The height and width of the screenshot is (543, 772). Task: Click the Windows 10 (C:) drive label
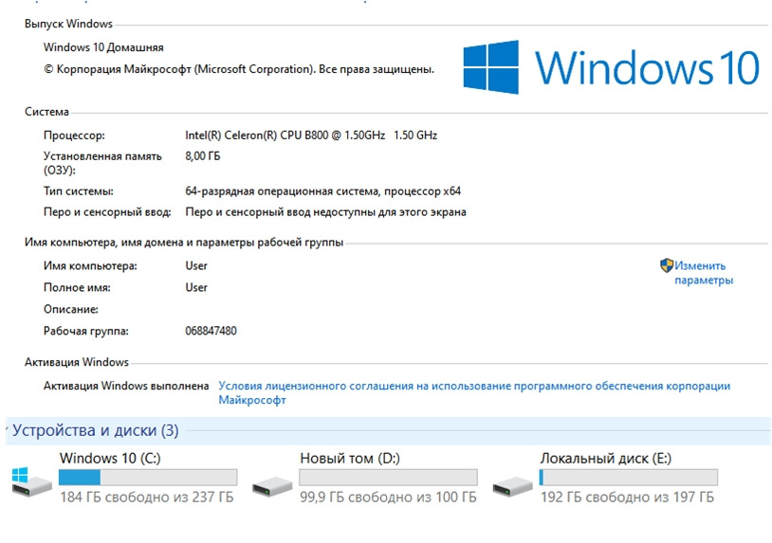[x=110, y=459]
